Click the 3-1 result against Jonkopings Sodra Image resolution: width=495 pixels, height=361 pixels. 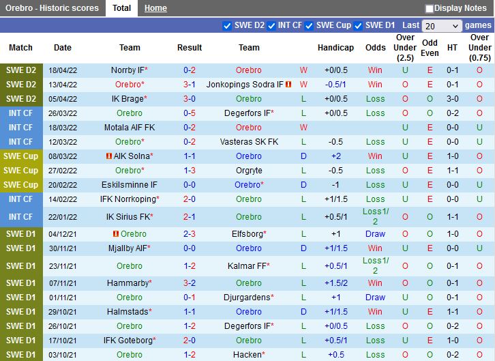coord(190,85)
